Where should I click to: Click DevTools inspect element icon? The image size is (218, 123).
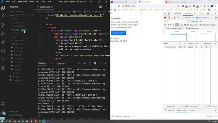click(165, 14)
